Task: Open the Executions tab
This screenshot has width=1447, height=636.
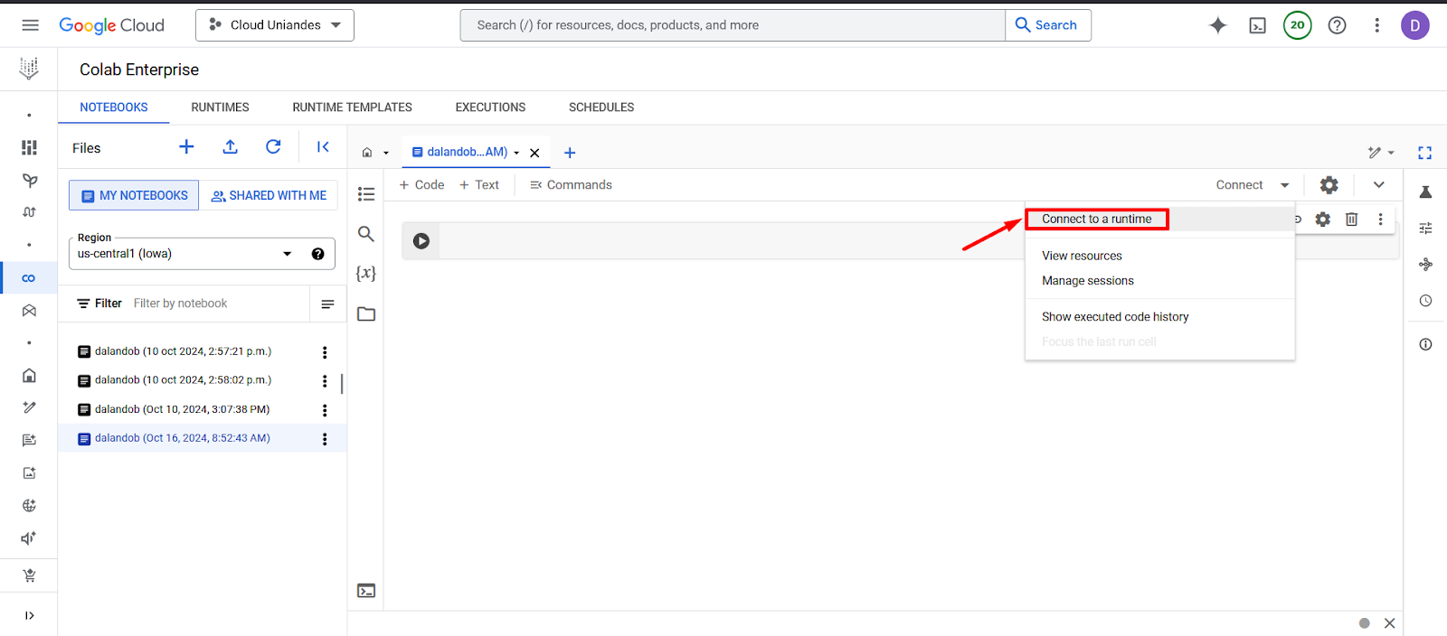Action: pyautogui.click(x=490, y=108)
